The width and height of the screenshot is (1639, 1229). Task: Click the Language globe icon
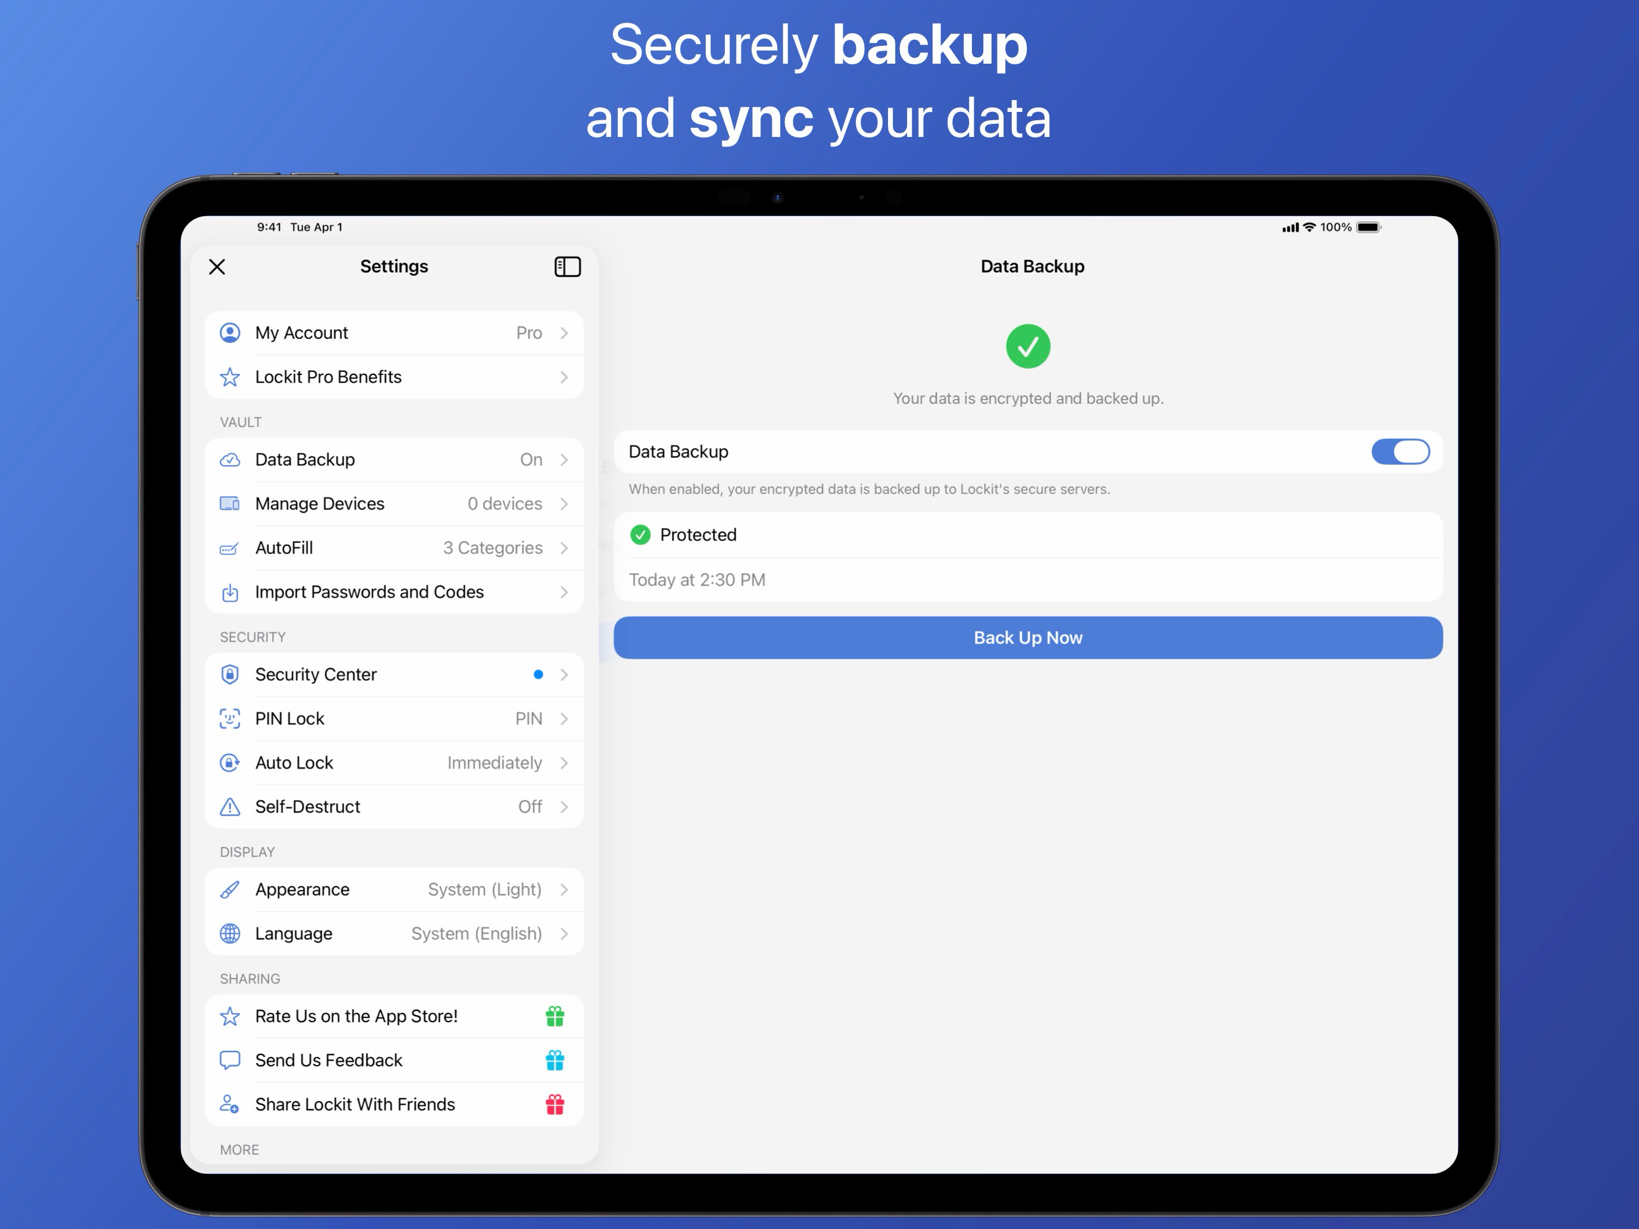coord(230,934)
